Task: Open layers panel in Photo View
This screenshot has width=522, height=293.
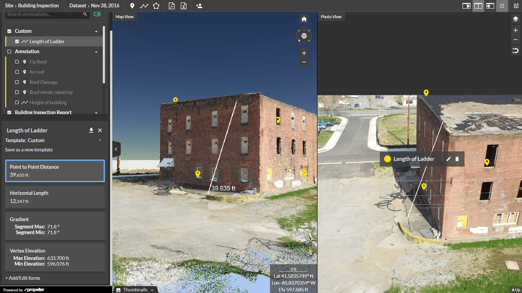Action: [515, 19]
